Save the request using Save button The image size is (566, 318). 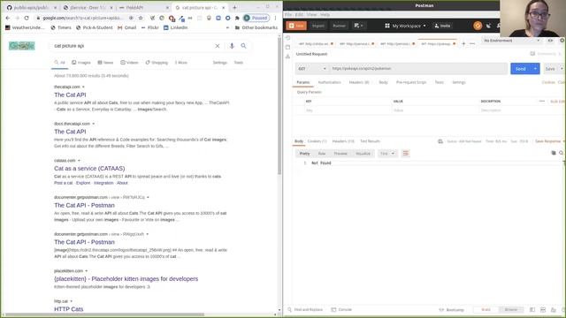coord(550,69)
